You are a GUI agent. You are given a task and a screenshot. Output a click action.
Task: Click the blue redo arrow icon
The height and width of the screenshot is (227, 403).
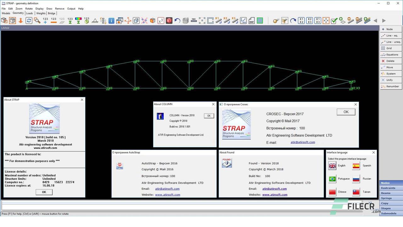tap(293, 20)
